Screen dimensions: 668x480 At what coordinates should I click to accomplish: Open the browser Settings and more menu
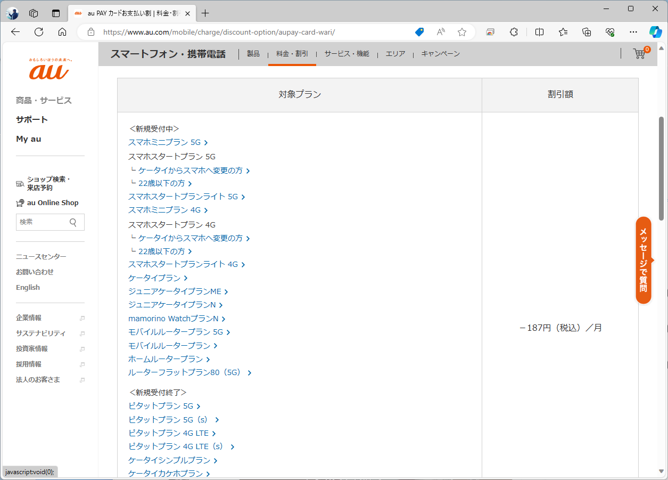point(633,32)
